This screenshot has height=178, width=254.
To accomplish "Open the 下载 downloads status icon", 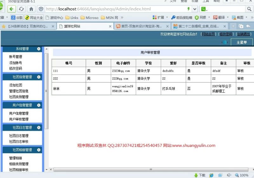I will [200, 175].
